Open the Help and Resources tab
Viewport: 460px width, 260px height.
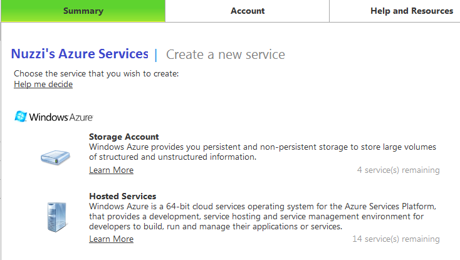(412, 11)
